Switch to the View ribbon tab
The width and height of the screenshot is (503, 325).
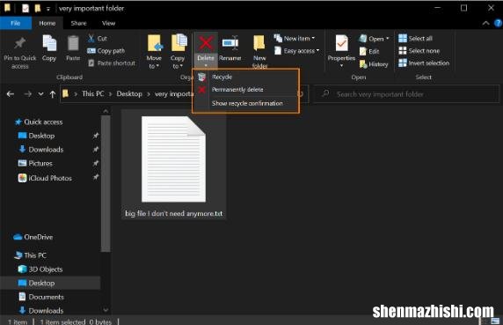(108, 23)
